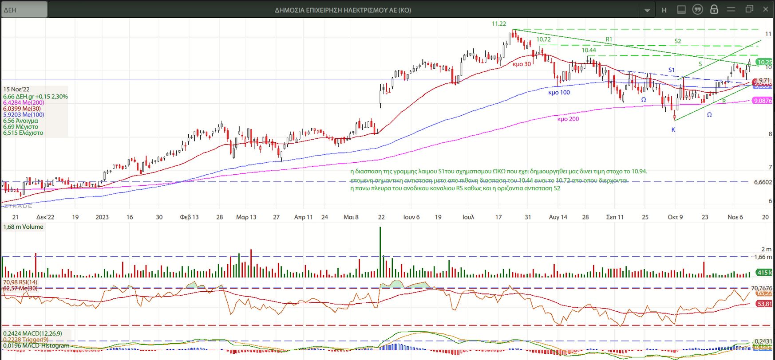Open the hamburger menu in title bar
Viewport: 775px width, 360px height.
[x=731, y=9]
